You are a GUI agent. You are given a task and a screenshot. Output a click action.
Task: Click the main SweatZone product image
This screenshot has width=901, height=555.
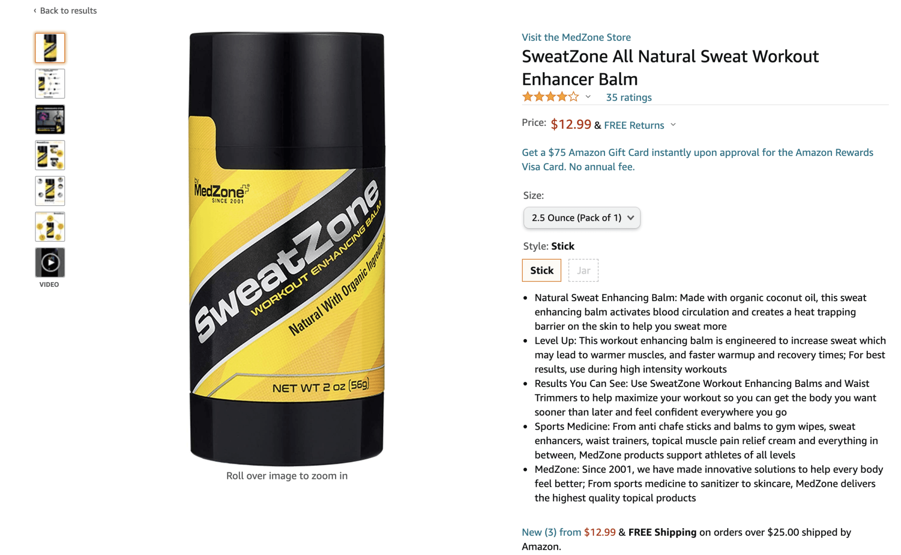[287, 249]
